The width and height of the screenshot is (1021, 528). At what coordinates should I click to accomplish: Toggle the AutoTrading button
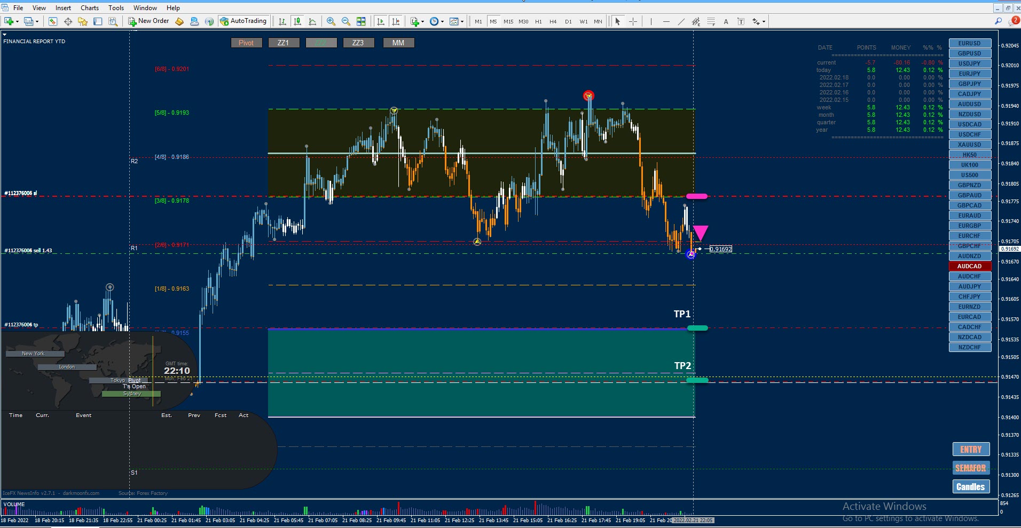tap(243, 21)
